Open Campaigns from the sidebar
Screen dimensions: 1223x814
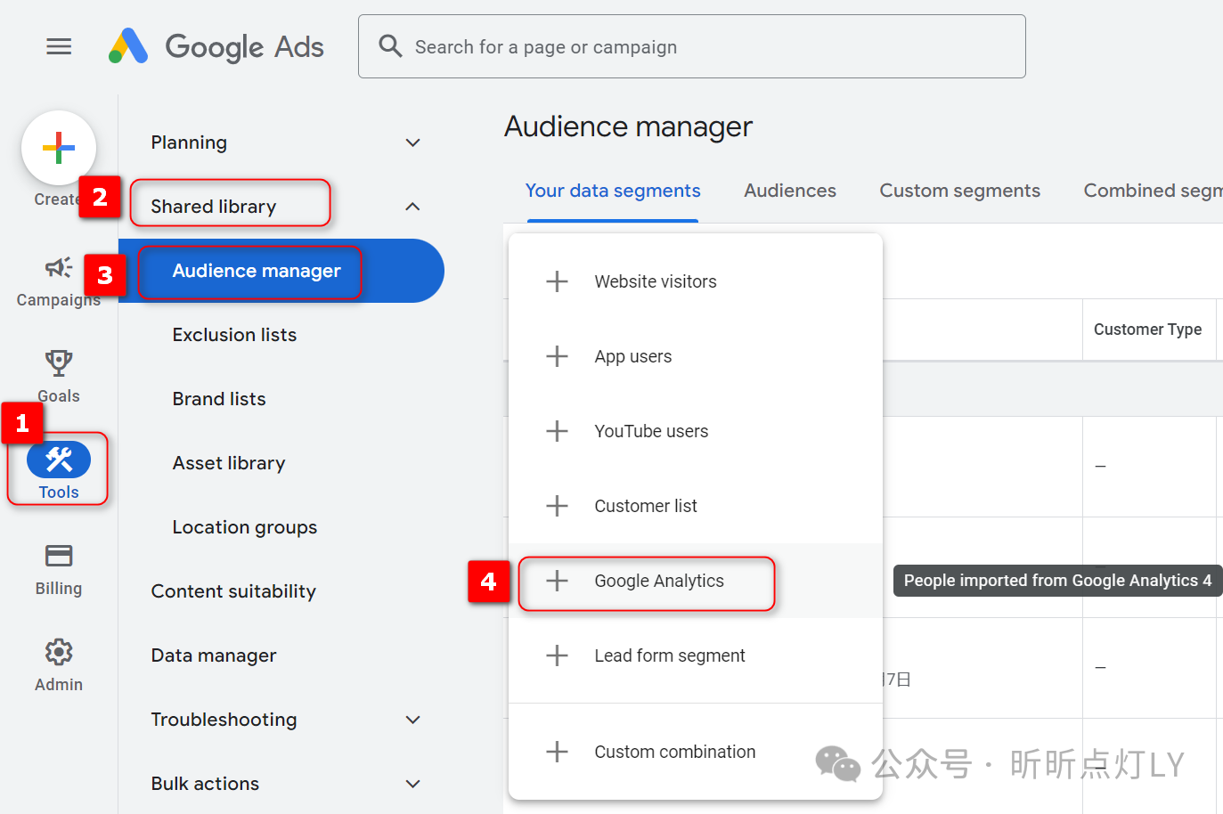coord(59,281)
